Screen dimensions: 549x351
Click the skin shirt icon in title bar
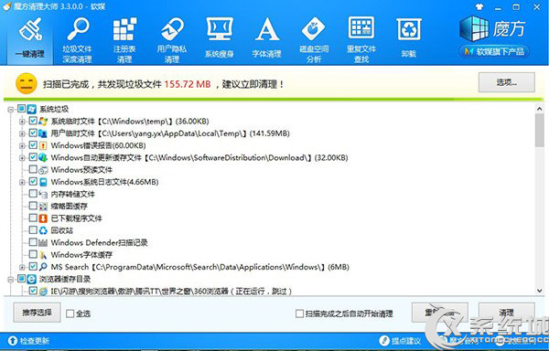[x=479, y=6]
